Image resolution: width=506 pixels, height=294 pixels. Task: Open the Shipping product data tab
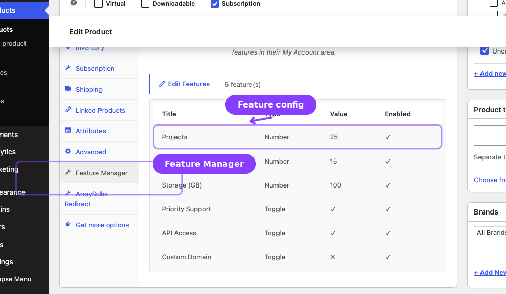click(99, 89)
